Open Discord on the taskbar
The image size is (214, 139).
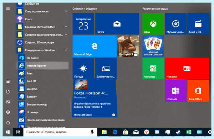point(157,132)
